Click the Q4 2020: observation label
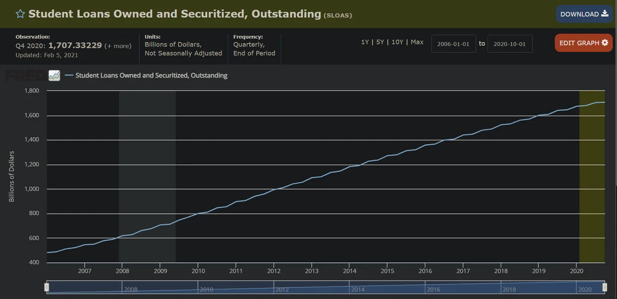This screenshot has height=299, width=617. 31,46
